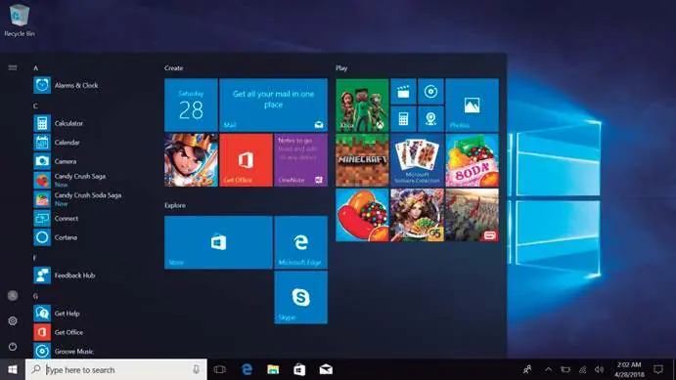Open Microsoft Solitaire Collection tile

pos(417,160)
